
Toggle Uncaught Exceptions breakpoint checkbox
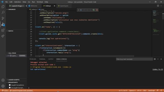click(x=10, y=88)
